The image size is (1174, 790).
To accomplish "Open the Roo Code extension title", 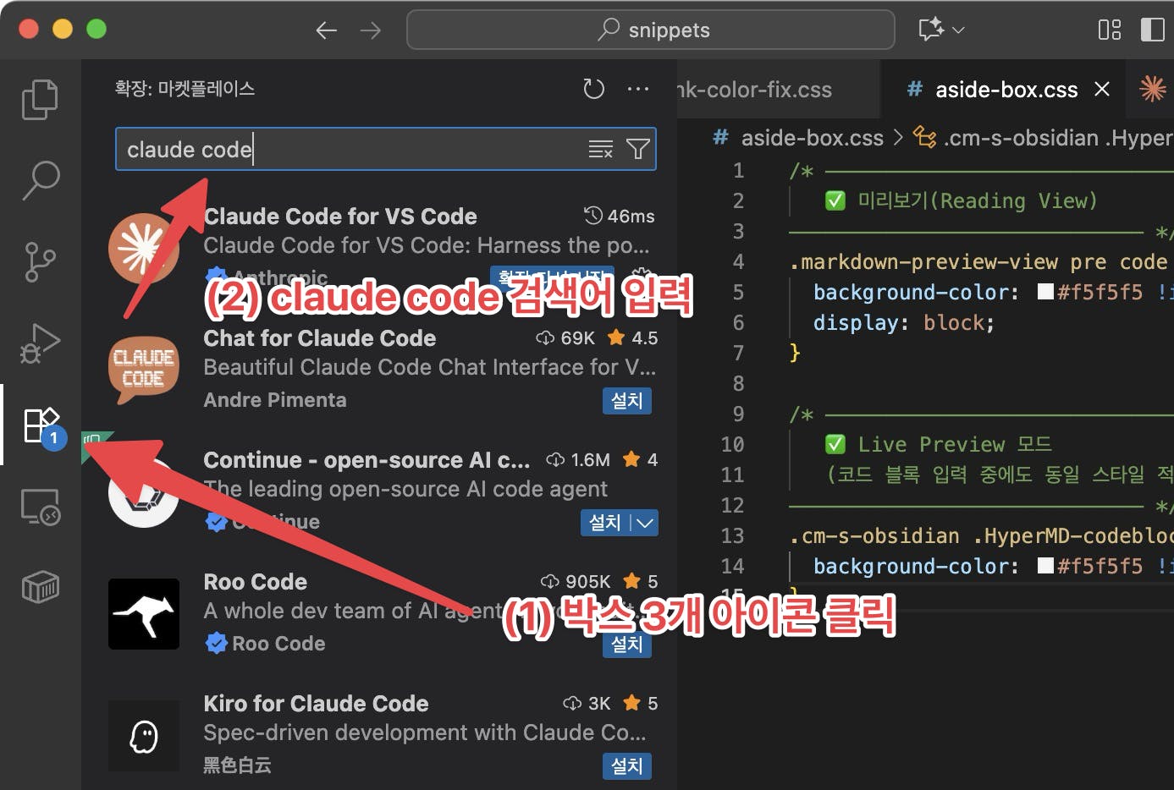I will tap(256, 582).
